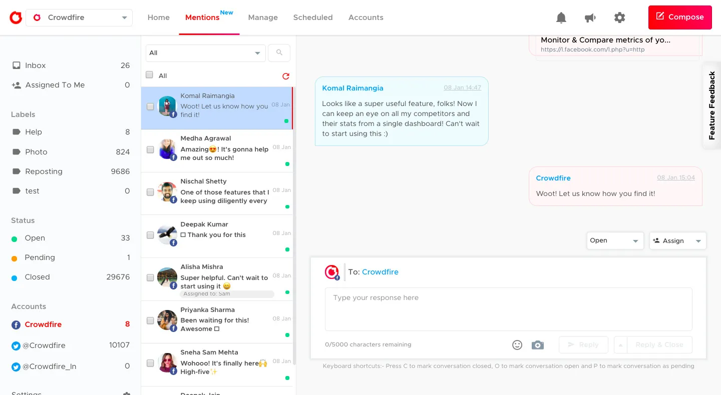The height and width of the screenshot is (395, 721).
Task: Open the notifications bell
Action: (561, 17)
